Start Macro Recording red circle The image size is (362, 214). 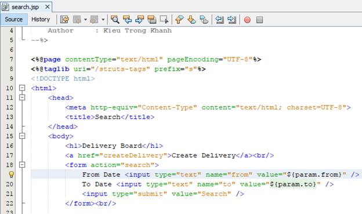[x=247, y=20]
